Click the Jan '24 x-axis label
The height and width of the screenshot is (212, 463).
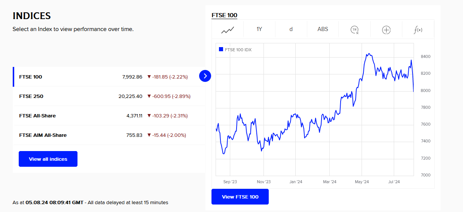pos(296,182)
